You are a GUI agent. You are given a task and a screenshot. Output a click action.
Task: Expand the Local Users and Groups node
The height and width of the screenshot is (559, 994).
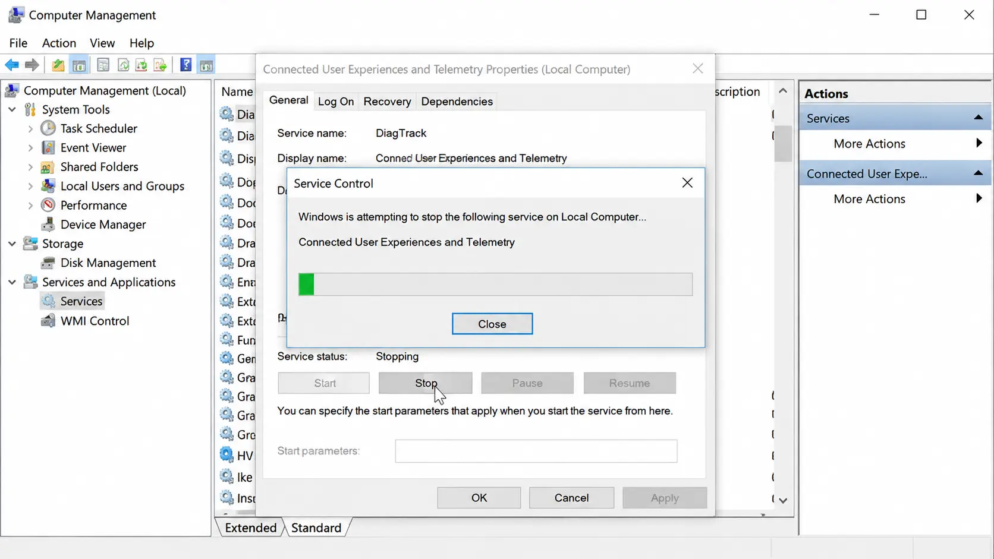pos(30,186)
